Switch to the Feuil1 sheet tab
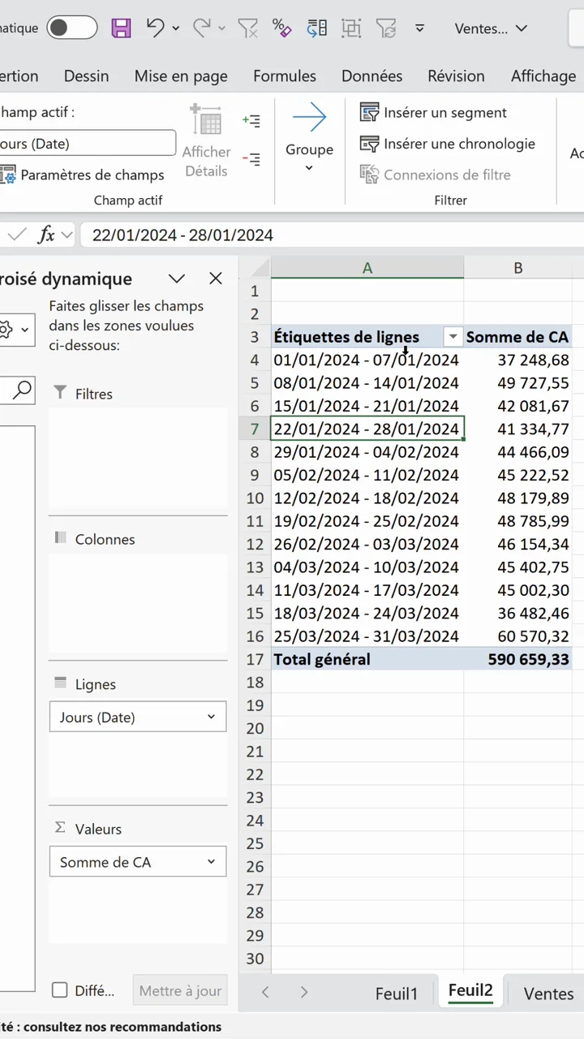The image size is (584, 1039). [x=397, y=994]
